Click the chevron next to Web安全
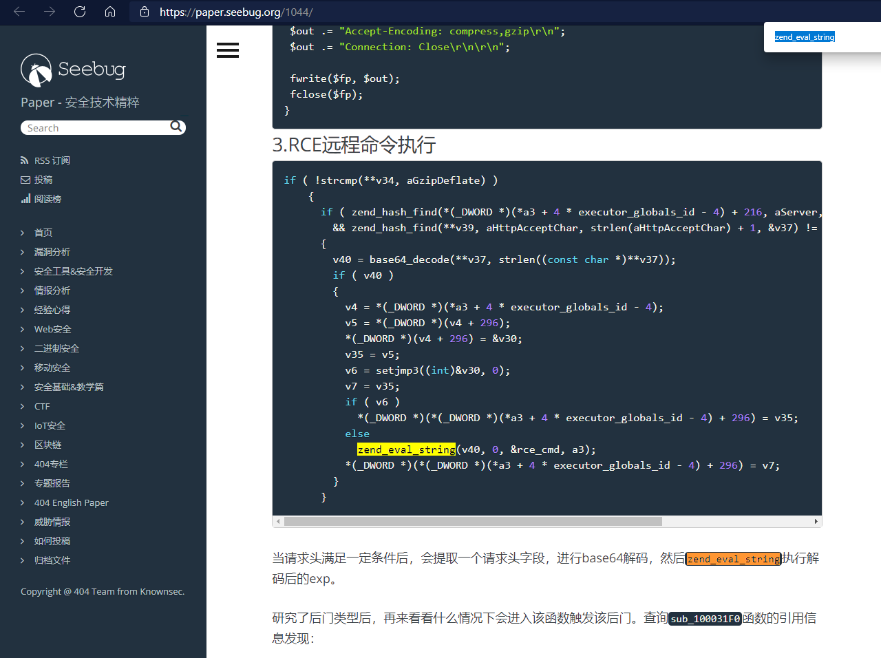 [x=23, y=329]
